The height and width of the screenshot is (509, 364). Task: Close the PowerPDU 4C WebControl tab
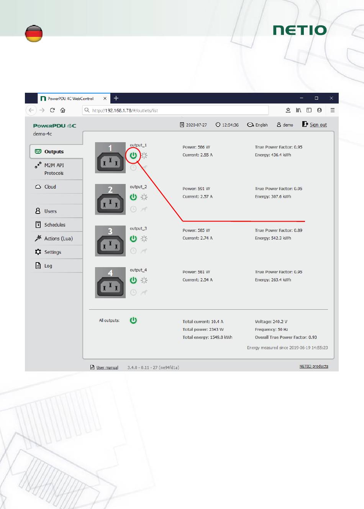105,99
